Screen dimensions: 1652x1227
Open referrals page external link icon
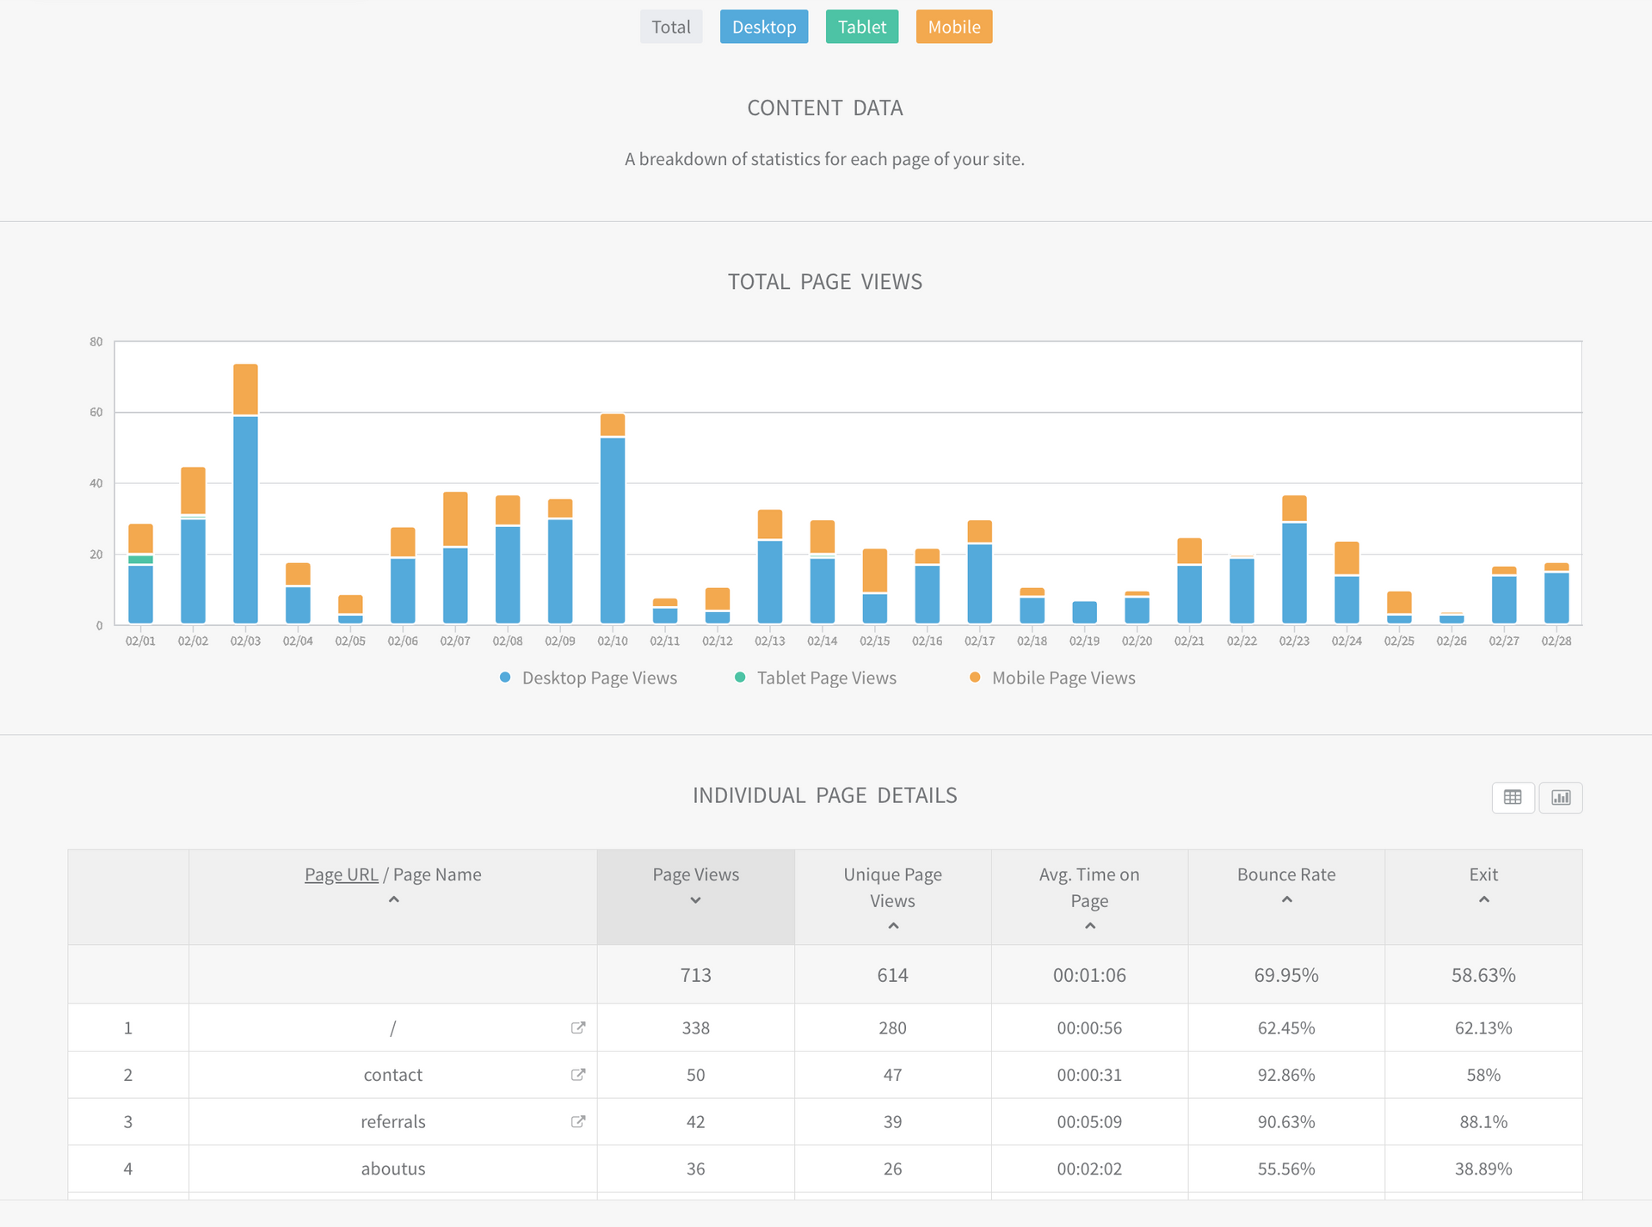point(578,1121)
